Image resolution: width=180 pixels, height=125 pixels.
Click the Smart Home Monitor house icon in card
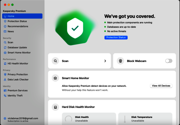[x=55, y=78]
